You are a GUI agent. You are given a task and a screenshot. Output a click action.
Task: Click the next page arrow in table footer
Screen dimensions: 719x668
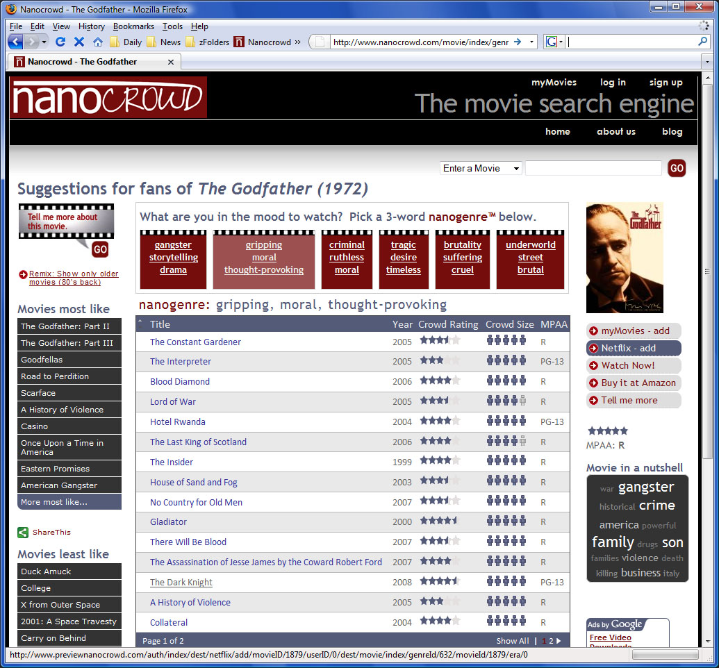(x=559, y=641)
